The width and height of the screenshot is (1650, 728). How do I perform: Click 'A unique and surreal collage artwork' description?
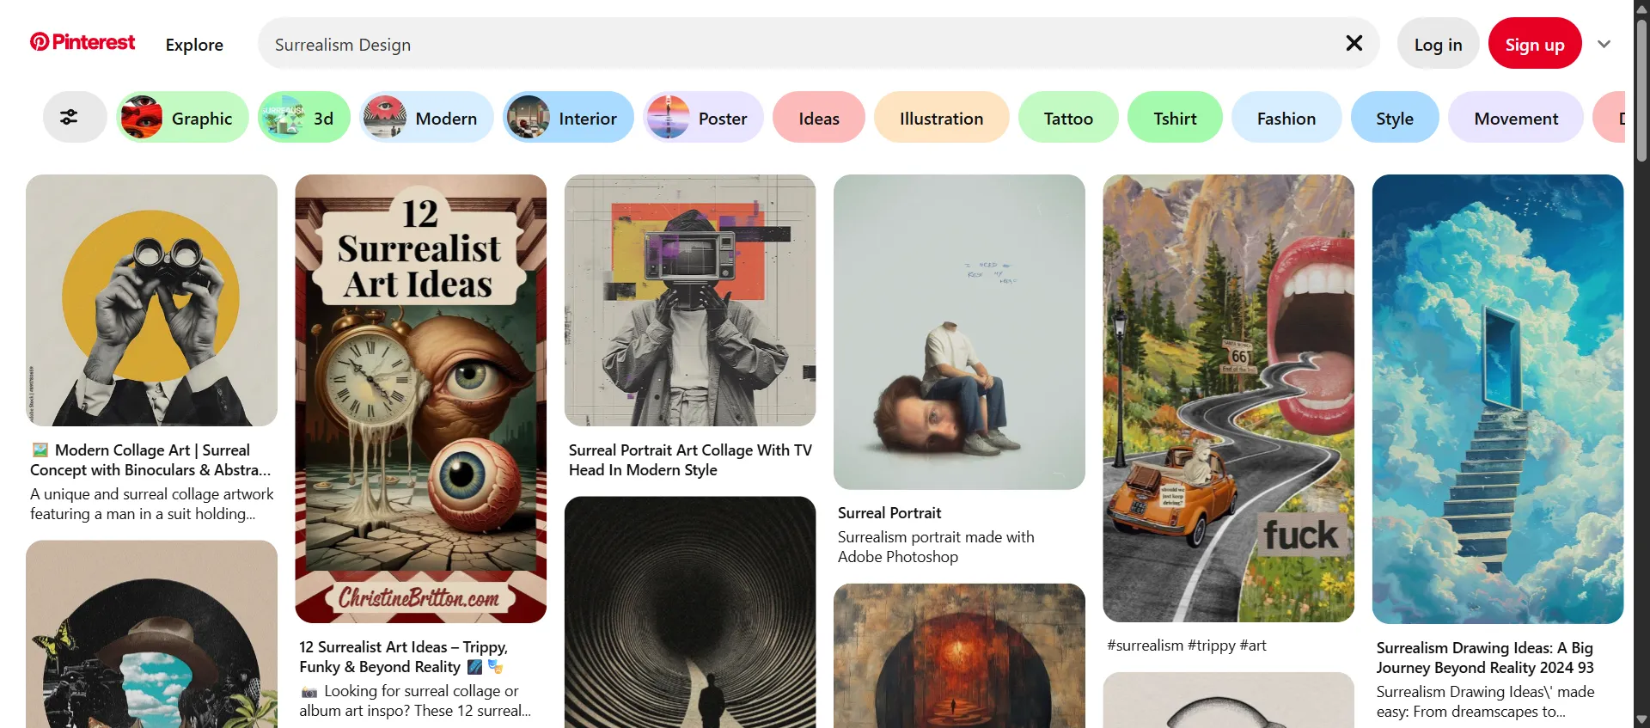pyautogui.click(x=152, y=504)
